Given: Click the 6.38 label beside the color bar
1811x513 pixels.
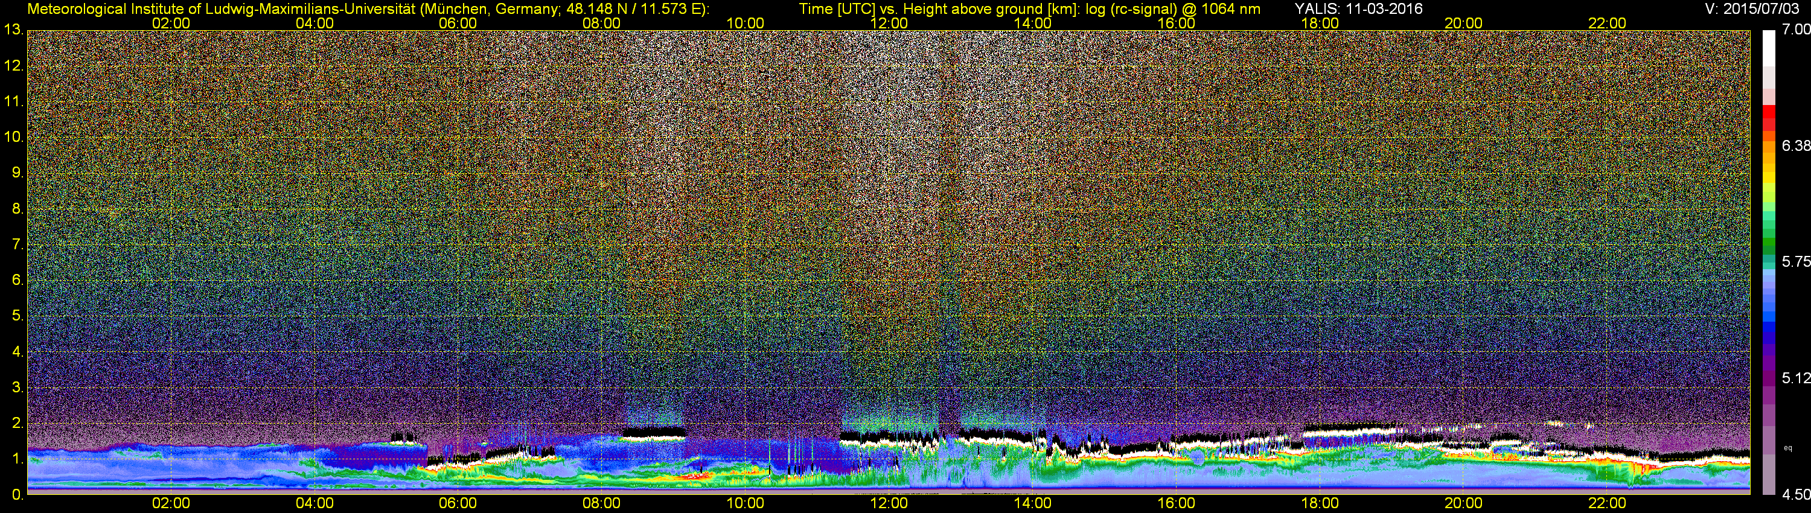Looking at the screenshot, I should (1795, 145).
